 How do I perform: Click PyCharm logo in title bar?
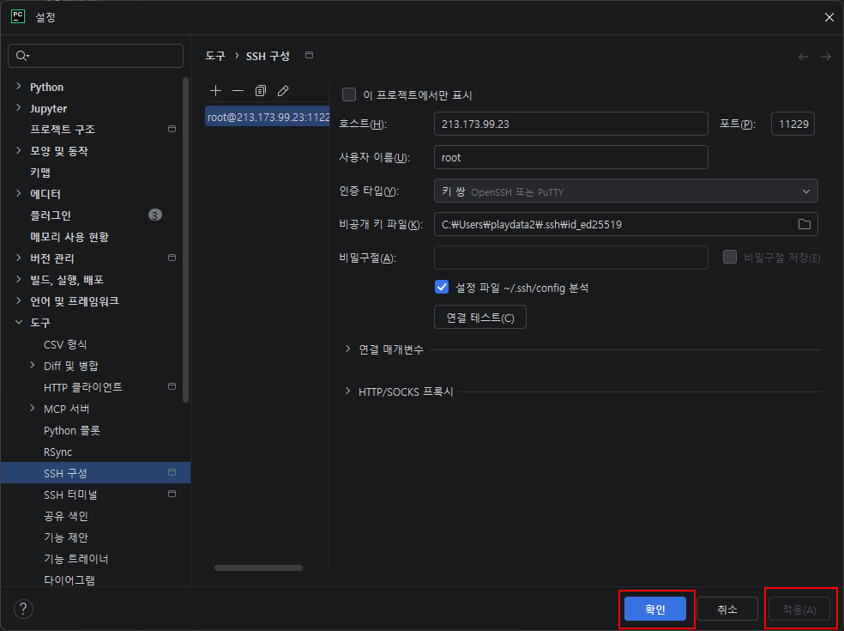[18, 16]
